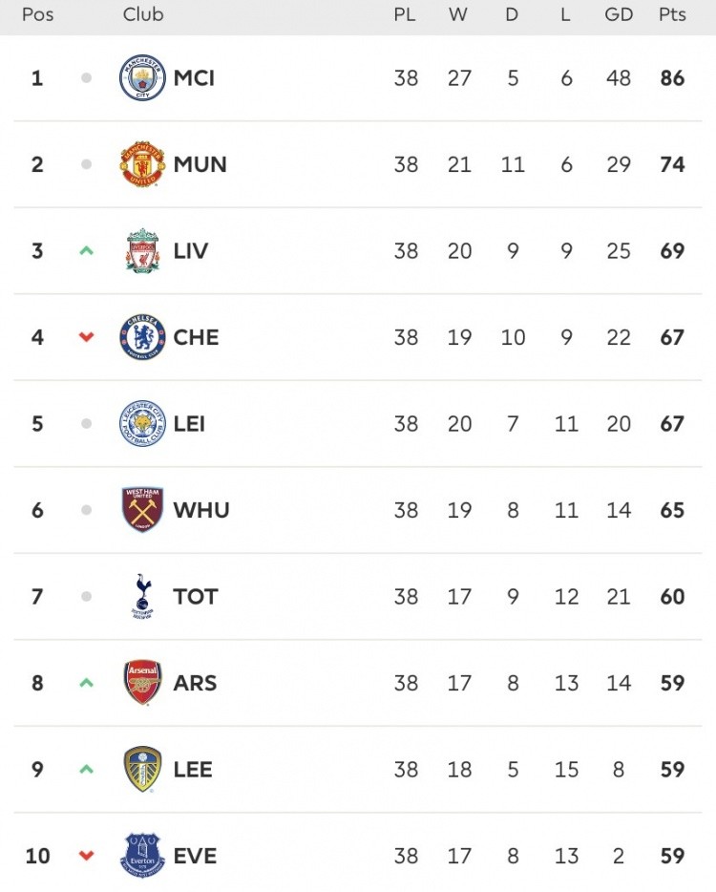Screen dimensions: 716x892
Task: Click Manchester United's 74 points value
Action: pyautogui.click(x=672, y=164)
